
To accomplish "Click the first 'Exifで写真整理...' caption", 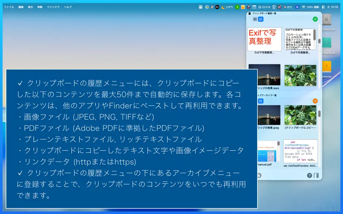I will point(264,53).
